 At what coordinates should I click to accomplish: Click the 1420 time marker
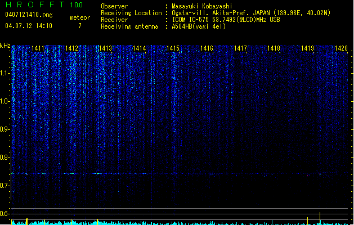click(341, 48)
